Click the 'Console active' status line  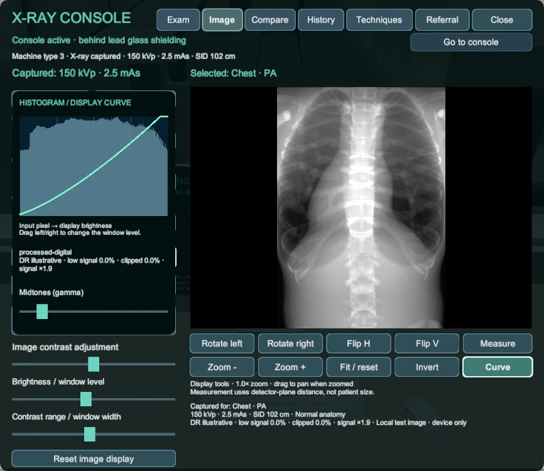99,40
